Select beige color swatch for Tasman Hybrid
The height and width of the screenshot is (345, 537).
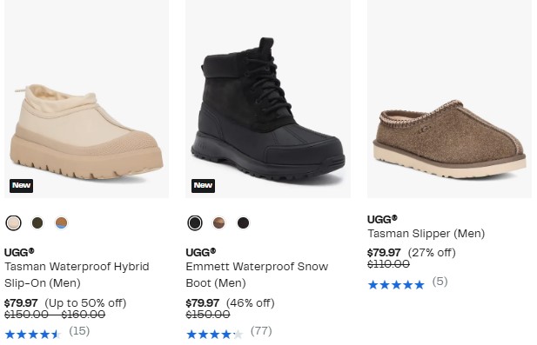coord(13,223)
